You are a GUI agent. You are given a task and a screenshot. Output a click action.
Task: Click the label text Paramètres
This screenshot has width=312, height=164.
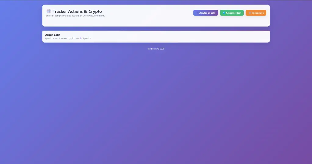pos(258,13)
